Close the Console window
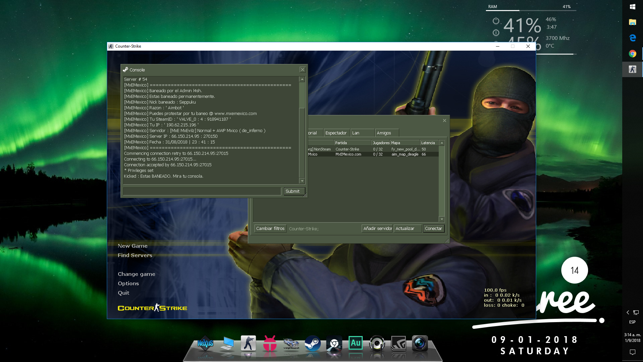This screenshot has width=643, height=362. (x=302, y=70)
